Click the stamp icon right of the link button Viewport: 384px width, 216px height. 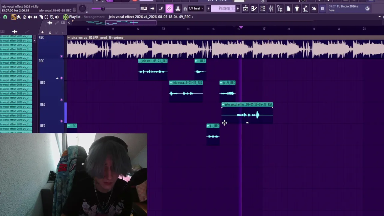coord(178,8)
